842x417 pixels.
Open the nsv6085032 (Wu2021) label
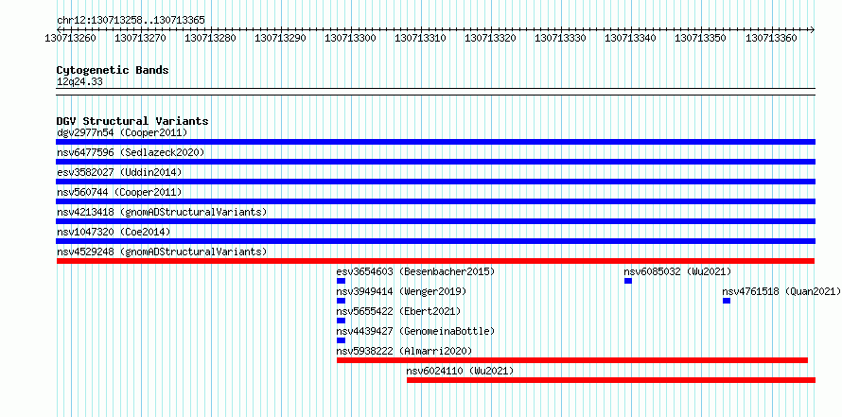(677, 271)
